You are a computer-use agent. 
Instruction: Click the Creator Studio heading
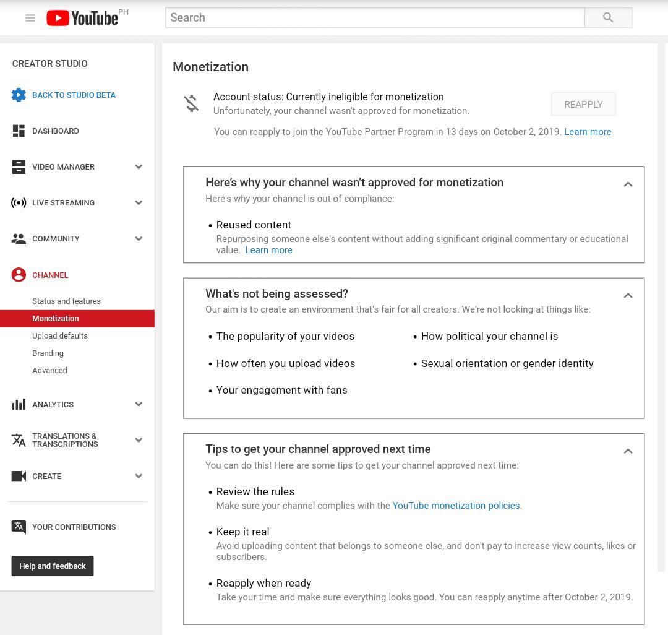click(x=50, y=64)
